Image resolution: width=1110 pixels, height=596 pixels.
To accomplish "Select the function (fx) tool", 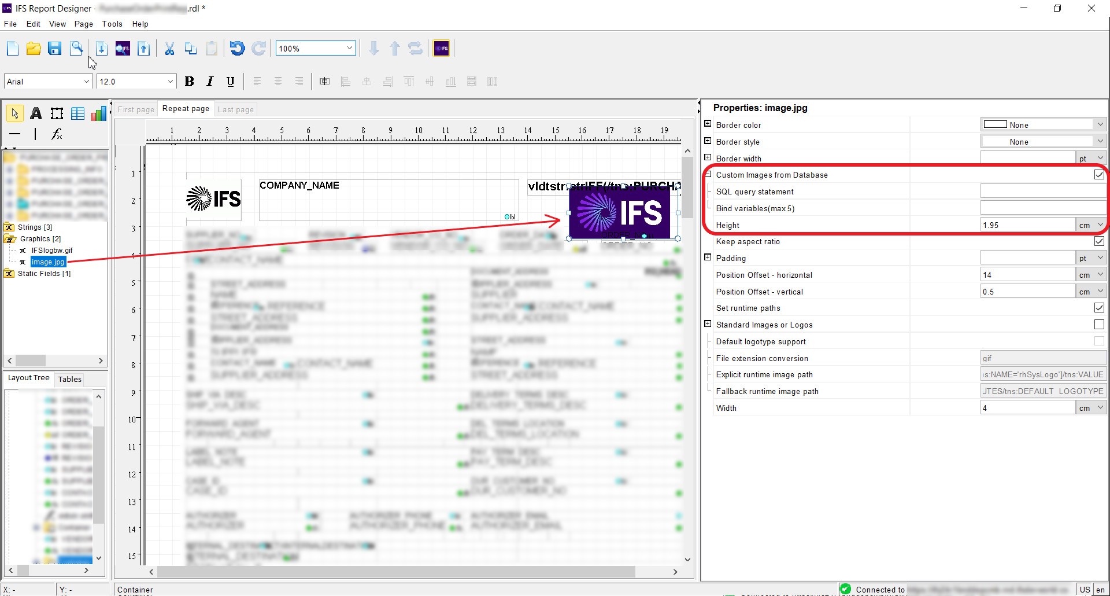I will (56, 134).
